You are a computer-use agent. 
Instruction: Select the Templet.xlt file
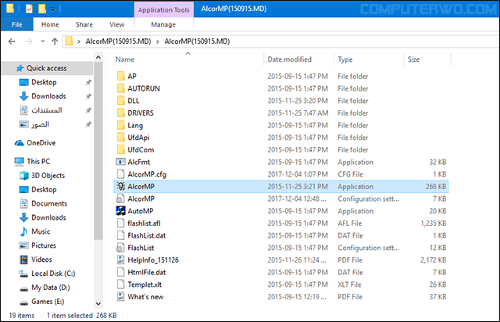145,284
